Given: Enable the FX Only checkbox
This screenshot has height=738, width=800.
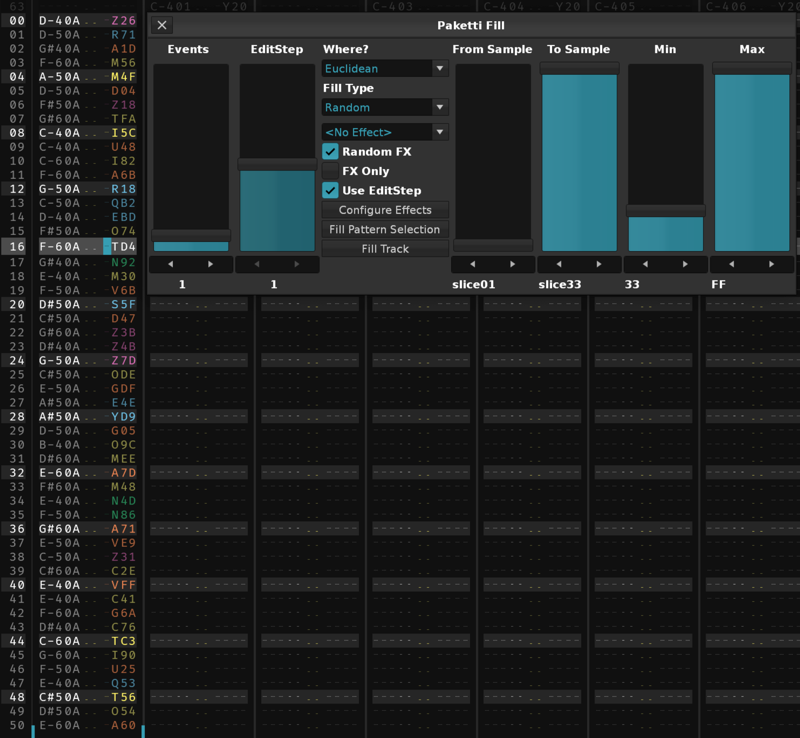Looking at the screenshot, I should tap(330, 171).
